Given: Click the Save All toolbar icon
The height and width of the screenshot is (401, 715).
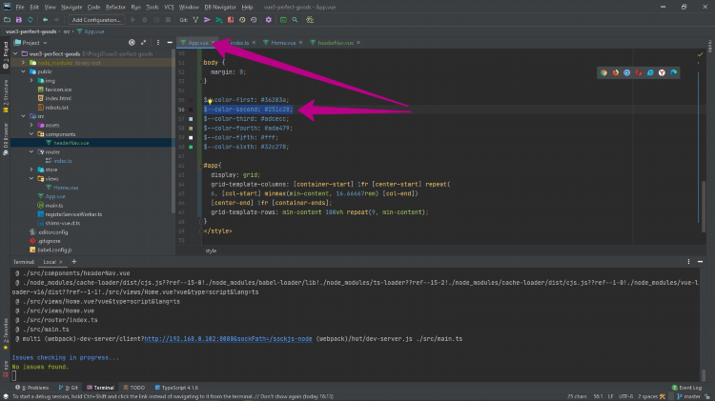Looking at the screenshot, I should pyautogui.click(x=19, y=20).
